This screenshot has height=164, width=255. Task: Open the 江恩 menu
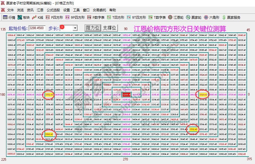[x=40, y=10]
